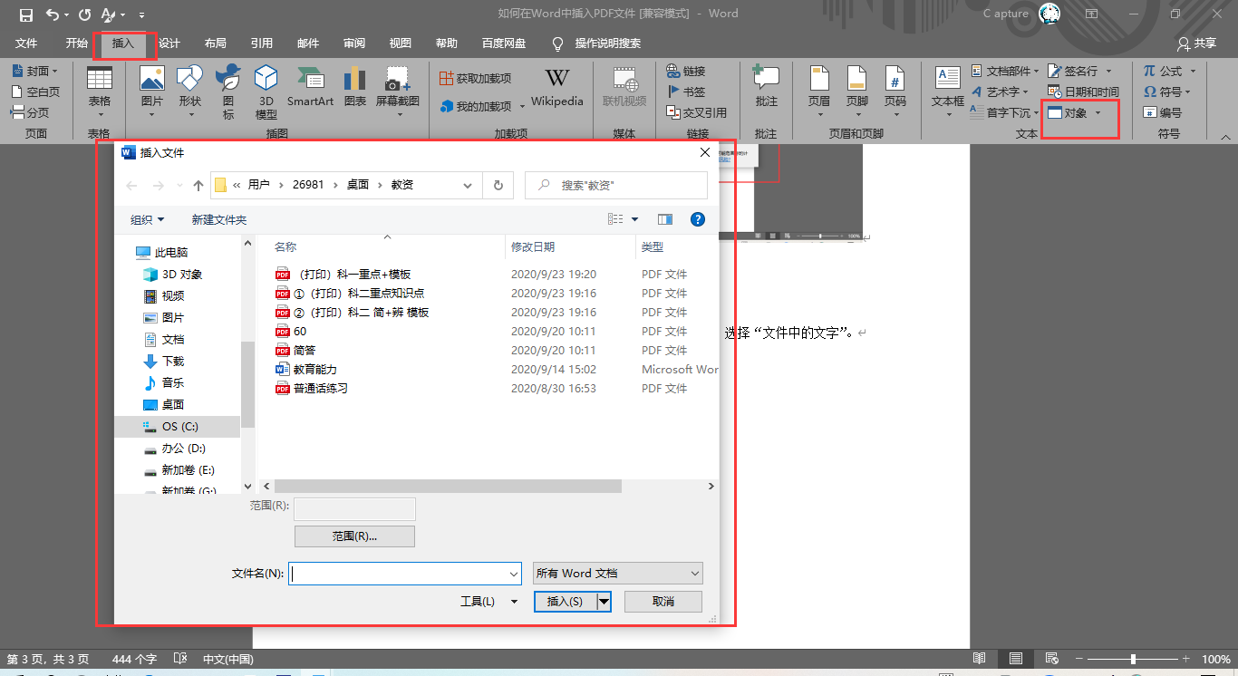Switch to the 文件 file tab
The image size is (1238, 676).
(26, 43)
